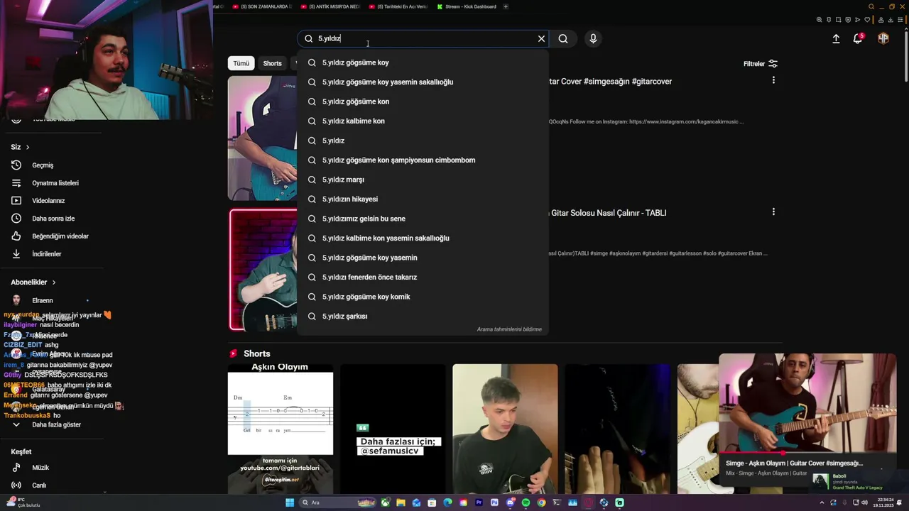Choose suggestion '5.yıldız marşı'
909x511 pixels.
pyautogui.click(x=423, y=180)
